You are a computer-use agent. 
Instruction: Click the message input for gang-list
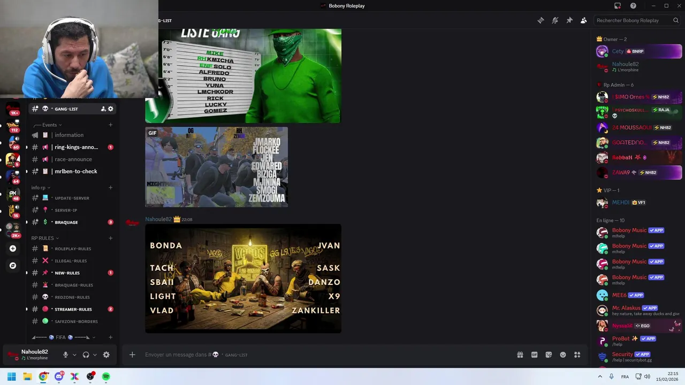pos(326,355)
